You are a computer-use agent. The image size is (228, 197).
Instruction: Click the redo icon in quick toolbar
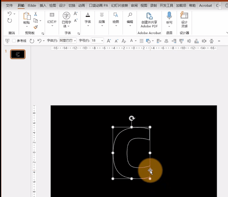(32, 41)
